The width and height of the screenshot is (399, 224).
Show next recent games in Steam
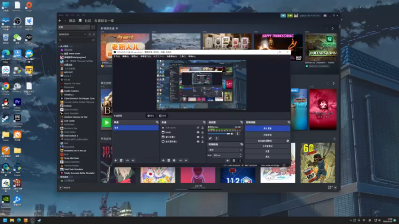tap(334, 83)
